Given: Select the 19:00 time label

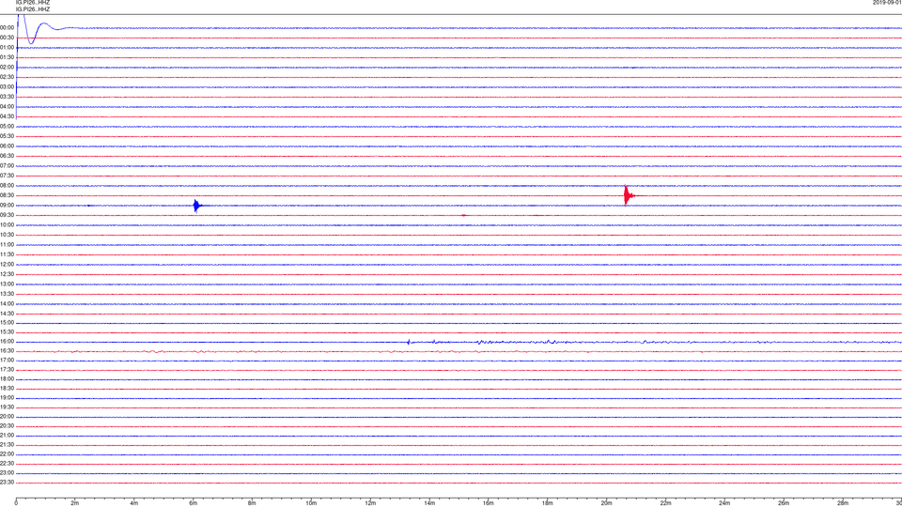Looking at the screenshot, I should (x=7, y=398).
